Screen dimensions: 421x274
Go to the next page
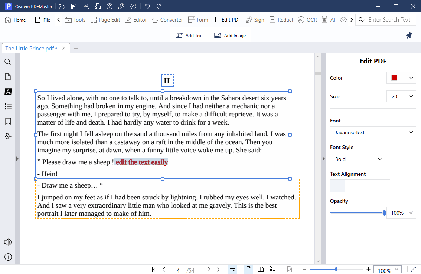pyautogui.click(x=209, y=270)
